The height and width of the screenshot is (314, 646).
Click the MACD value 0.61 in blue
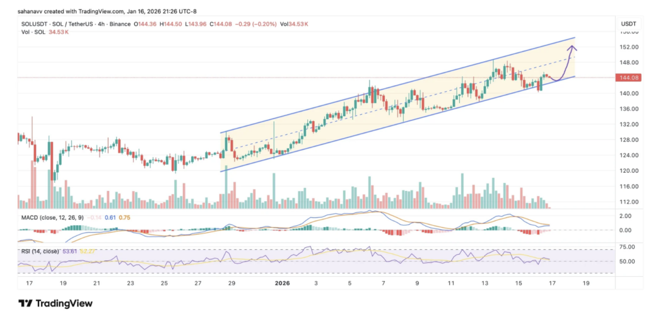click(x=109, y=216)
